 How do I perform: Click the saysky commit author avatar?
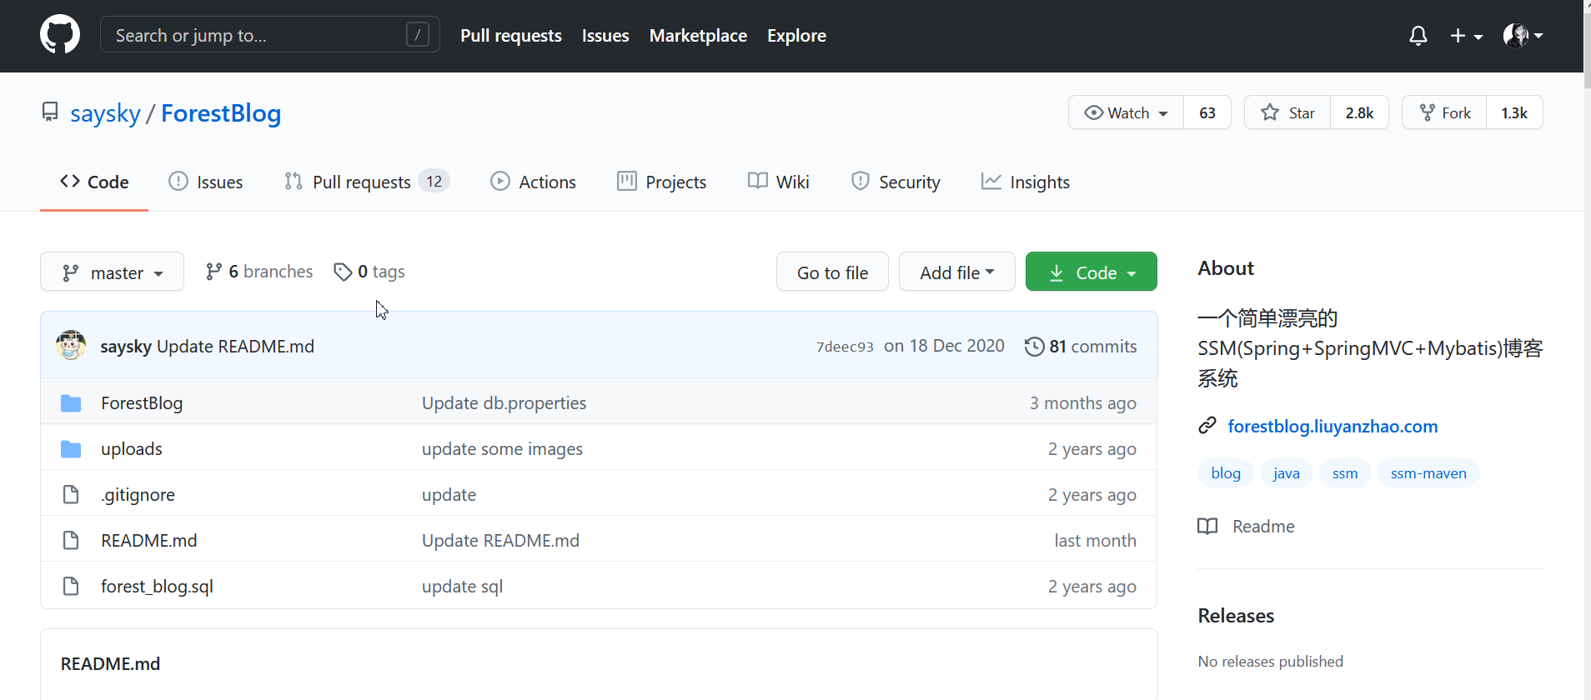coord(71,345)
